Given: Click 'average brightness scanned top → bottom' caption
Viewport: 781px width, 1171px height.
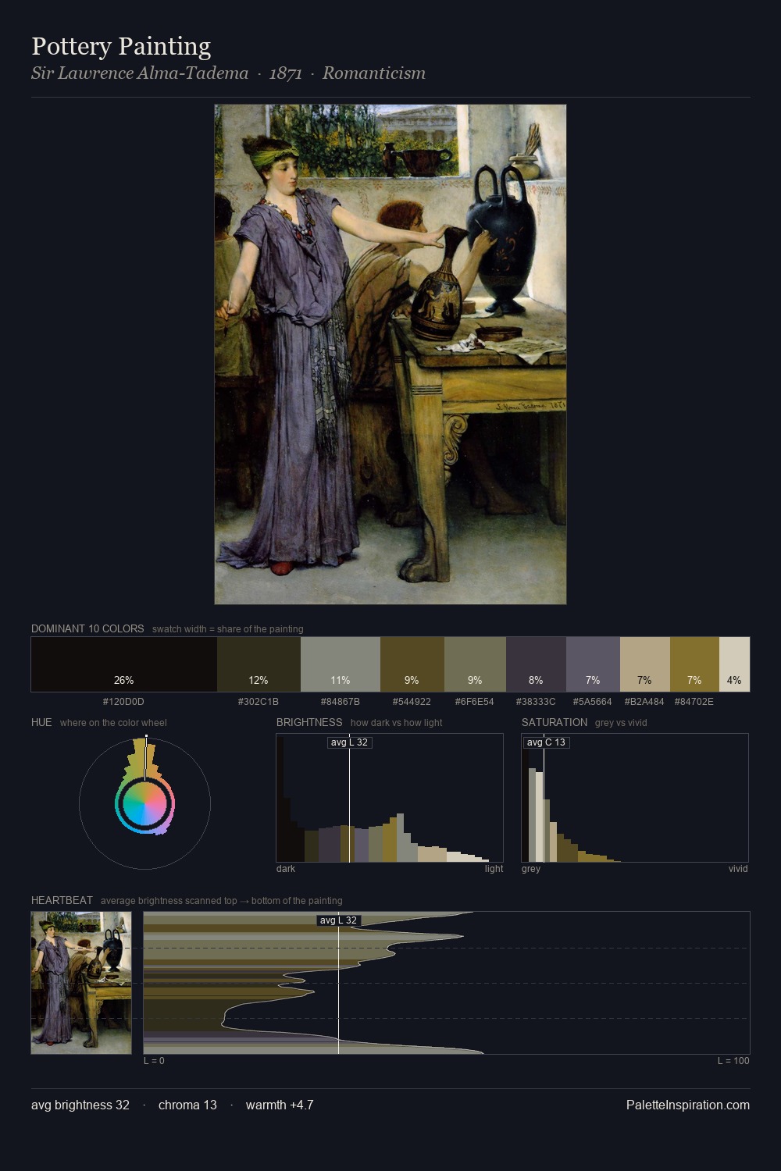Looking at the screenshot, I should (221, 901).
